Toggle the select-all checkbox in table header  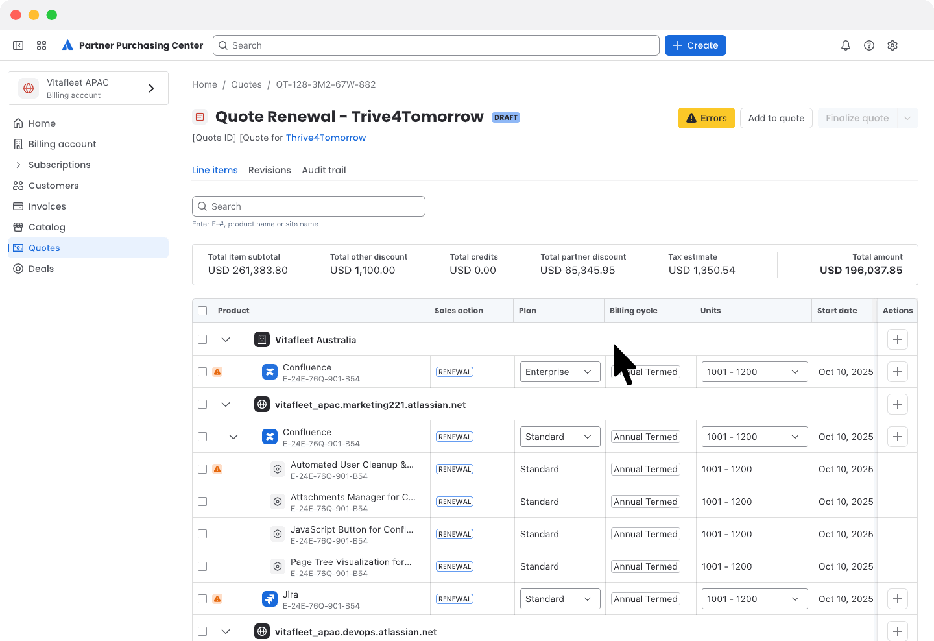(x=202, y=311)
